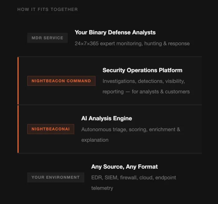Click the 'Autonomous triage, scoring, enrichment' line
The width and height of the screenshot is (218, 204).
[130, 129]
